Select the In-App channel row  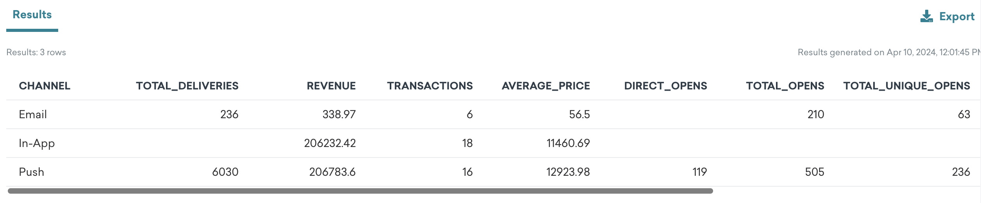[x=493, y=143]
